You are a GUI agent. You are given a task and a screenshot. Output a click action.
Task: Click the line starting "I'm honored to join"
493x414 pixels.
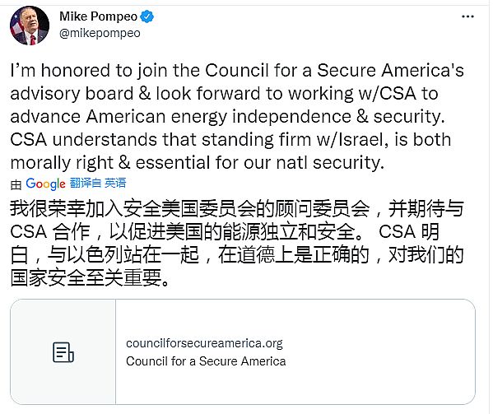click(x=237, y=71)
